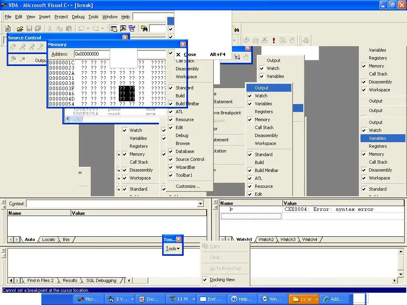Switch to the Locals tab
The height and width of the screenshot is (305, 407).
(48, 239)
